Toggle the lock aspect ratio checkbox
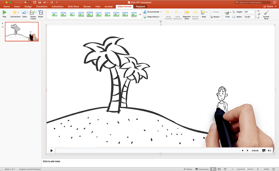The width and height of the screenshot is (279, 171). pos(259,14)
